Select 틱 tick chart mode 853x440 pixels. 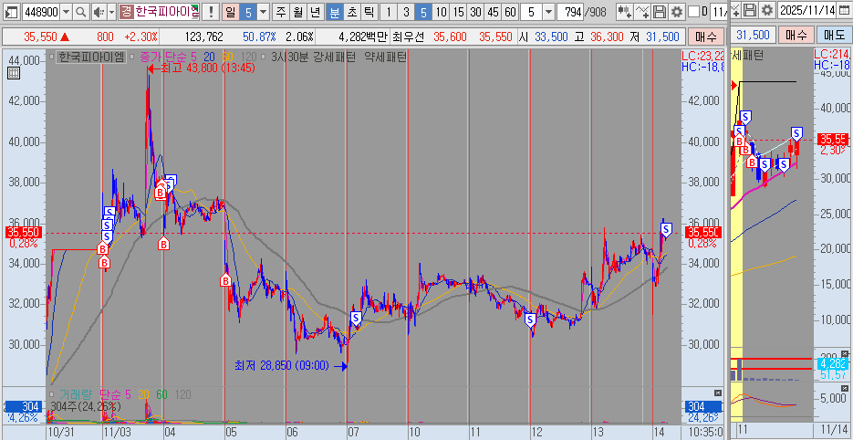point(369,12)
